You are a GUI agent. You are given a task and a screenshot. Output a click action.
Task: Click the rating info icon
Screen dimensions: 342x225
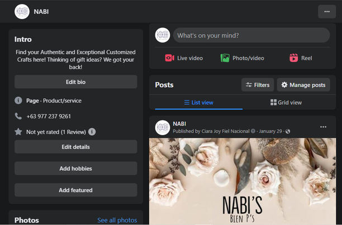click(92, 132)
